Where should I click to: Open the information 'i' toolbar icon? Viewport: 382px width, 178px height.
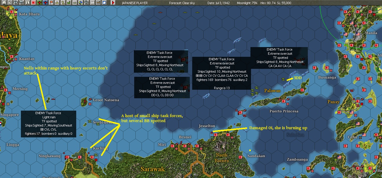(28, 3)
